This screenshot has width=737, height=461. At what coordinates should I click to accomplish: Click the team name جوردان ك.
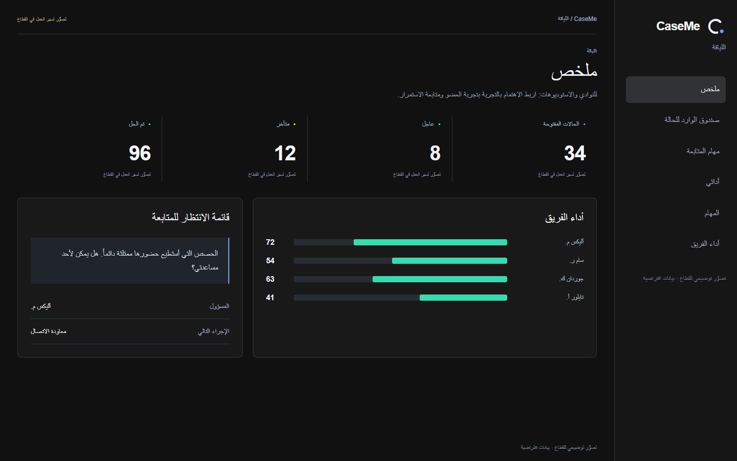(x=572, y=279)
